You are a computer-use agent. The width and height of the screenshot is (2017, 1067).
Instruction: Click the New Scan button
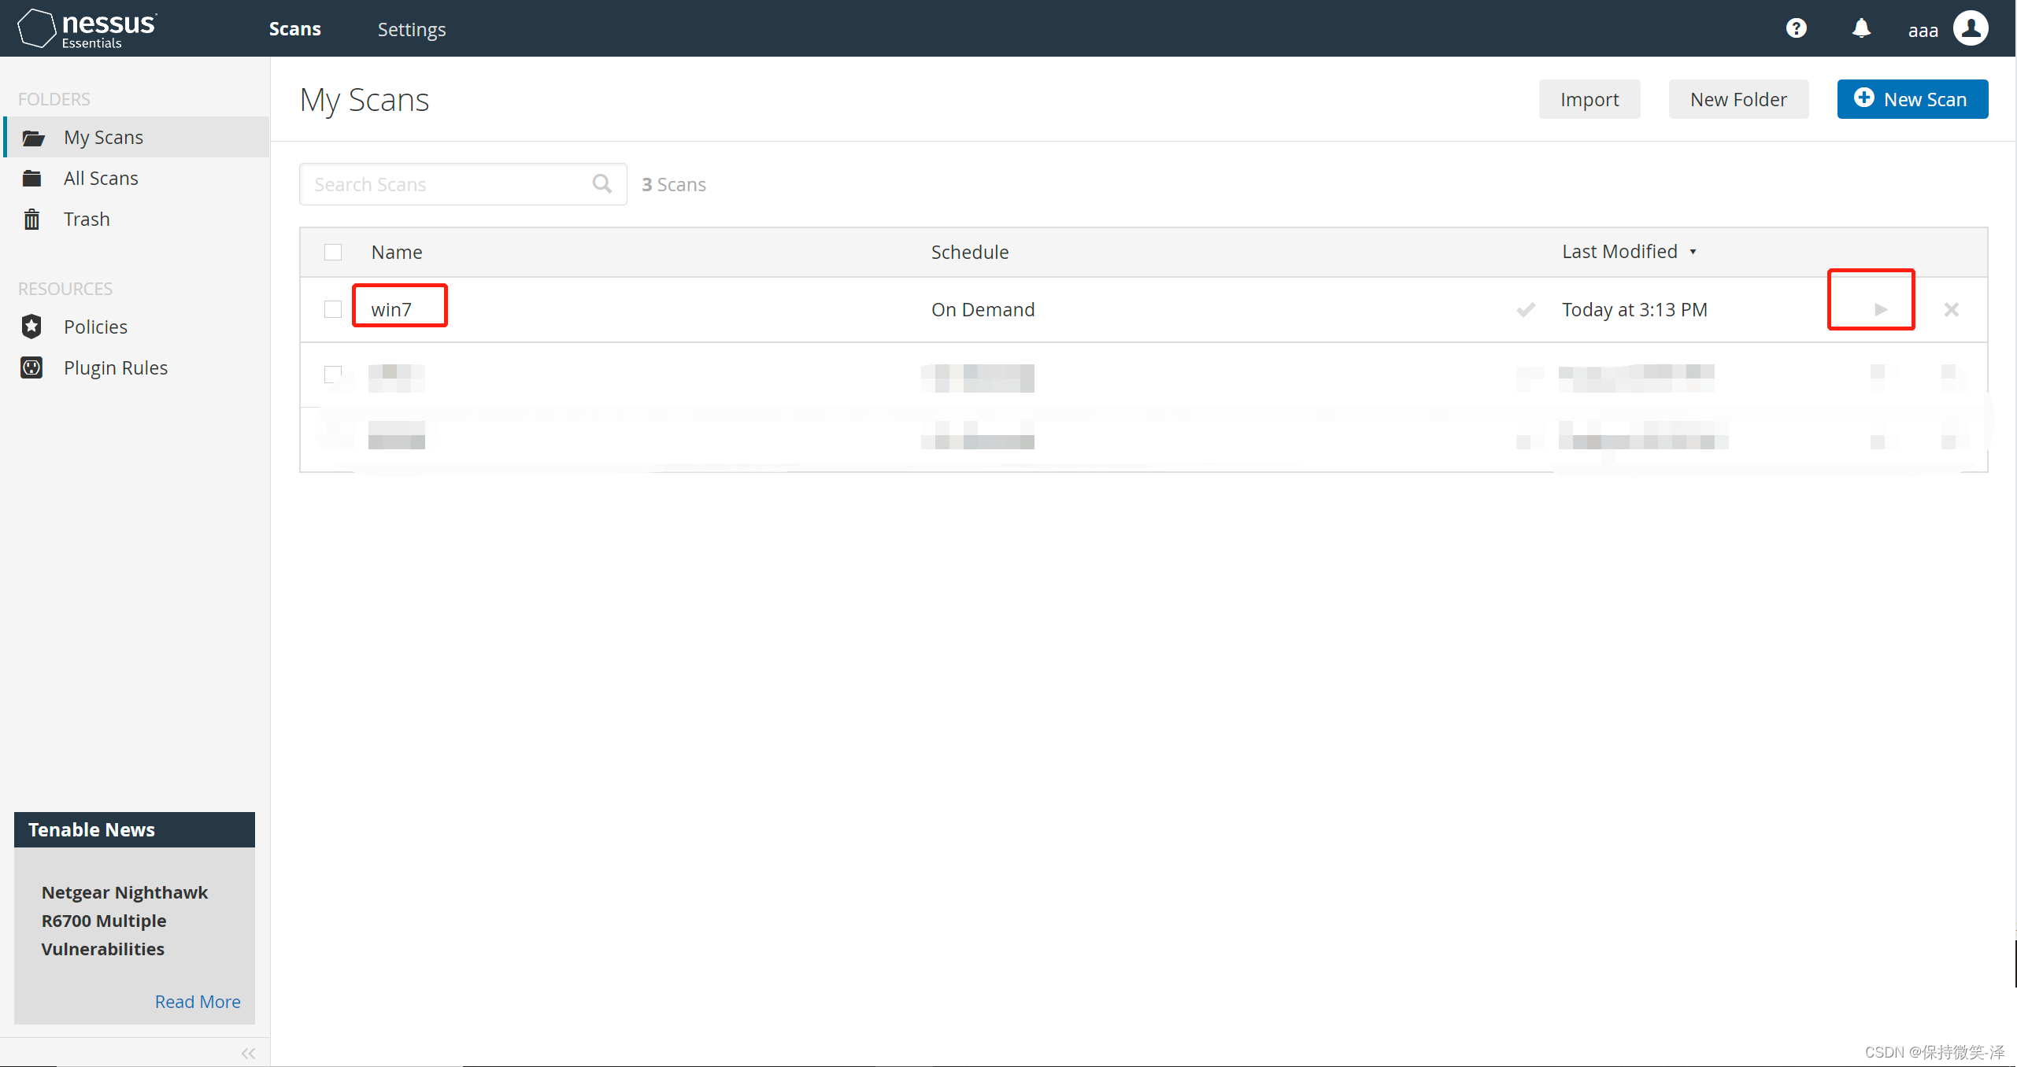1912,99
